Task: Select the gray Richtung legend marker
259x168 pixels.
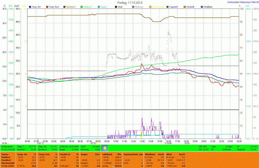Action: 133,7
